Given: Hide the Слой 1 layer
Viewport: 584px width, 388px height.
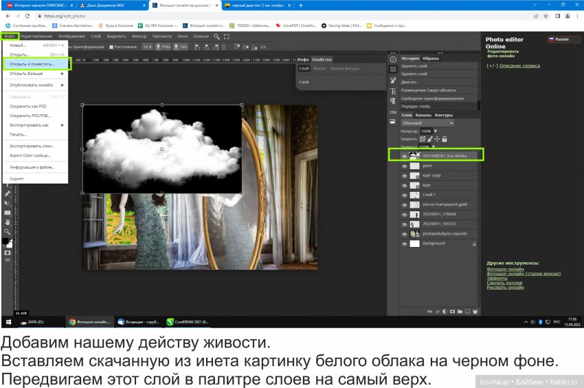Looking at the screenshot, I should coord(405,195).
